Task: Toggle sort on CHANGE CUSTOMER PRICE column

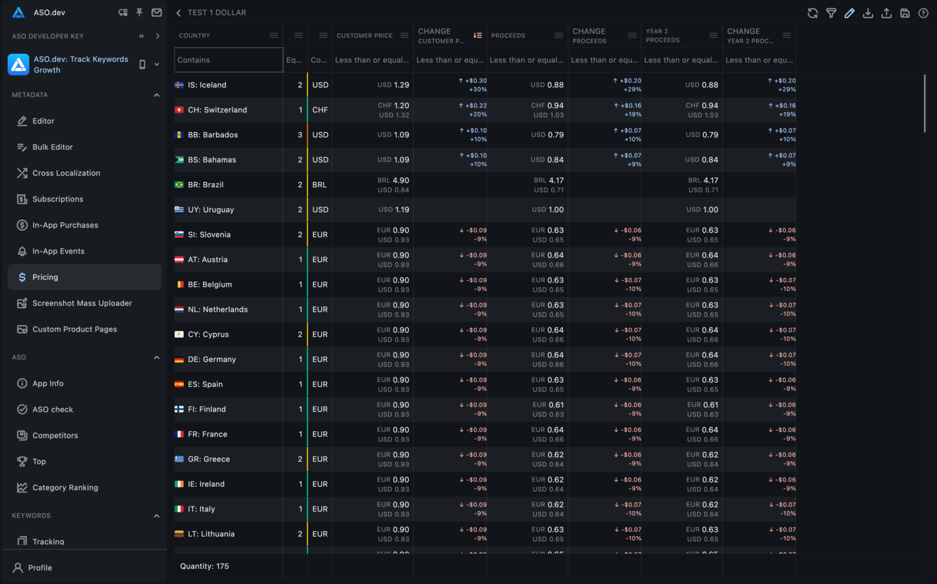Action: coord(478,35)
